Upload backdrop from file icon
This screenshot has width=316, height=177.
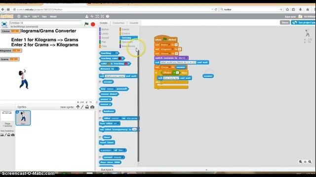click(9, 135)
